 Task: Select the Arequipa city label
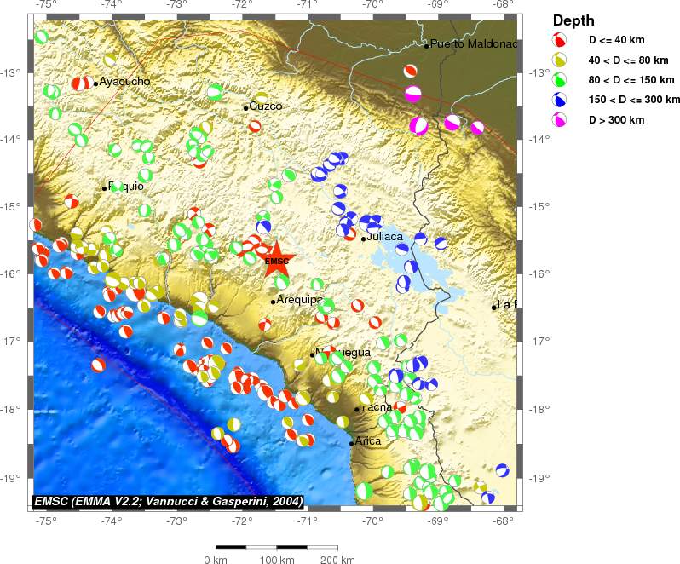click(300, 300)
